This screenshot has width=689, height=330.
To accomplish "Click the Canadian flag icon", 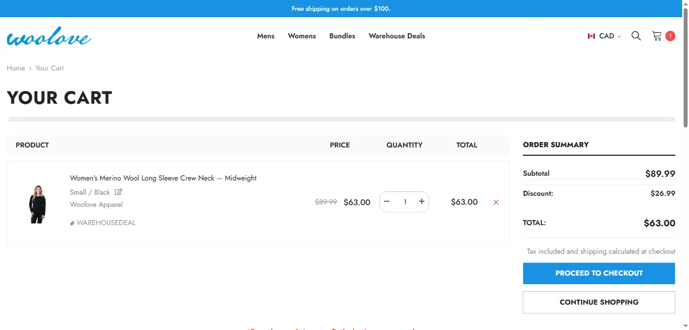I will coord(591,36).
